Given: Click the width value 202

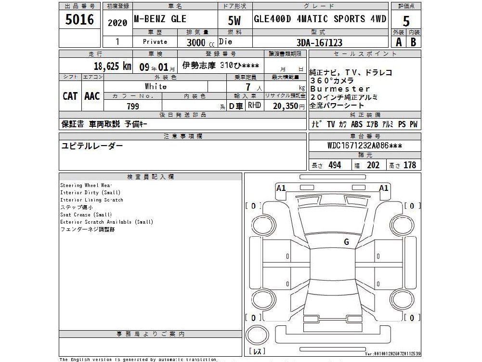Looking at the screenshot, I should pos(373,165).
